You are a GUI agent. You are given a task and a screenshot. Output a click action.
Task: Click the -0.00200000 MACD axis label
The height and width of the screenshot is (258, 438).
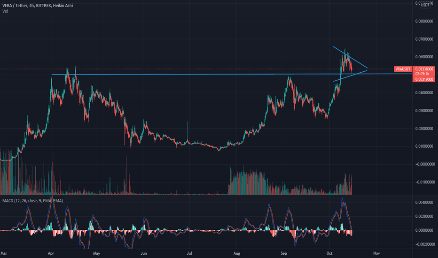tap(425, 244)
